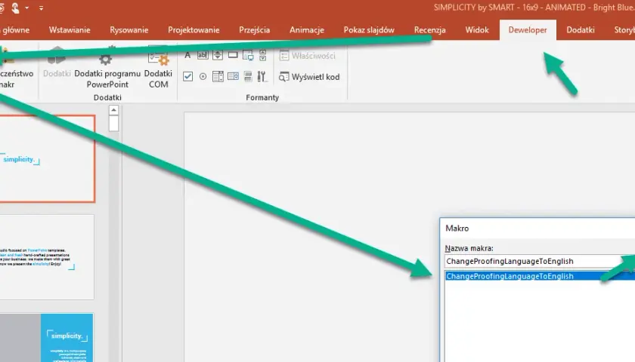Insert Text Box control (abl icon)
Viewport: 635px width, 362px height.
(x=203, y=55)
